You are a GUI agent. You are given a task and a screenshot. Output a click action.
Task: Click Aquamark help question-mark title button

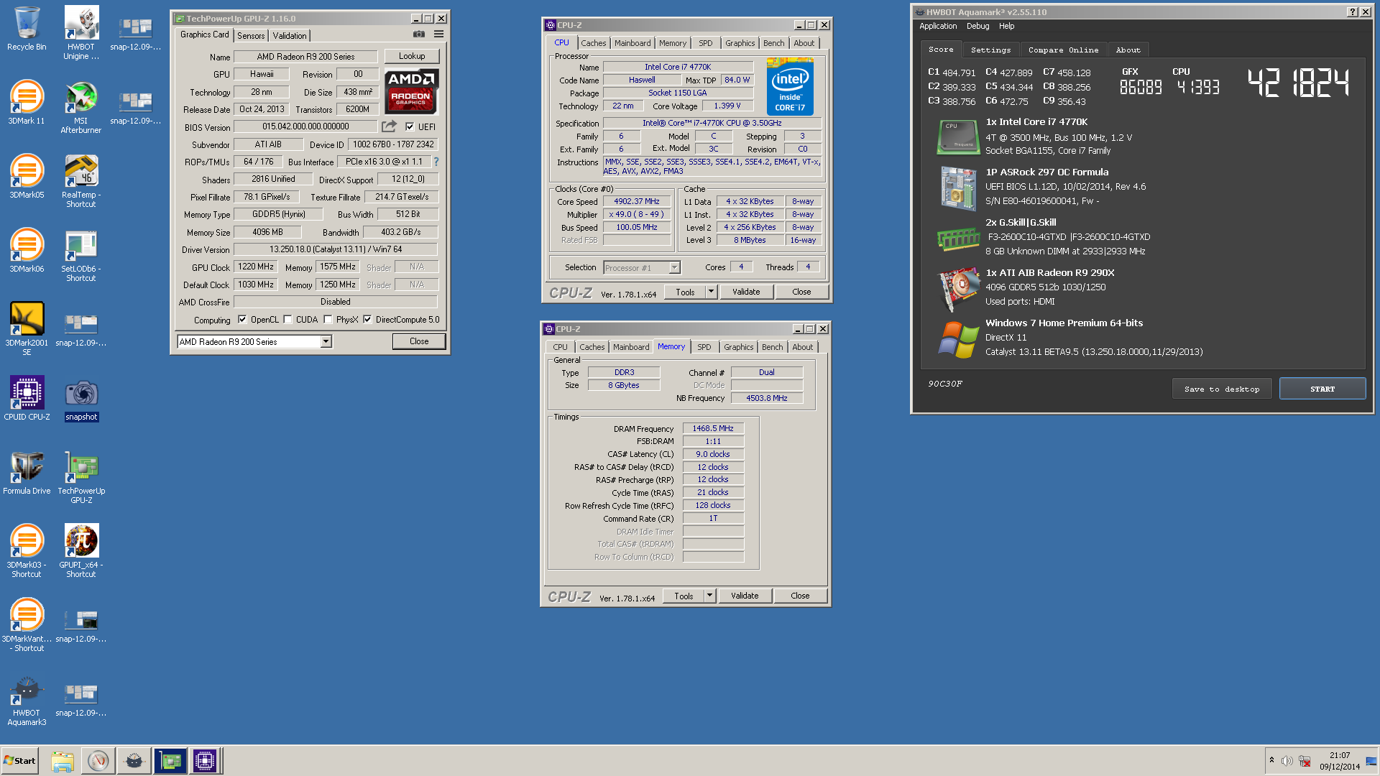tap(1353, 12)
